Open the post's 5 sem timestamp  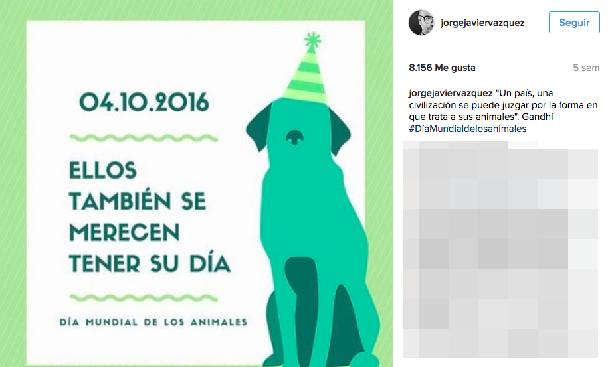586,68
